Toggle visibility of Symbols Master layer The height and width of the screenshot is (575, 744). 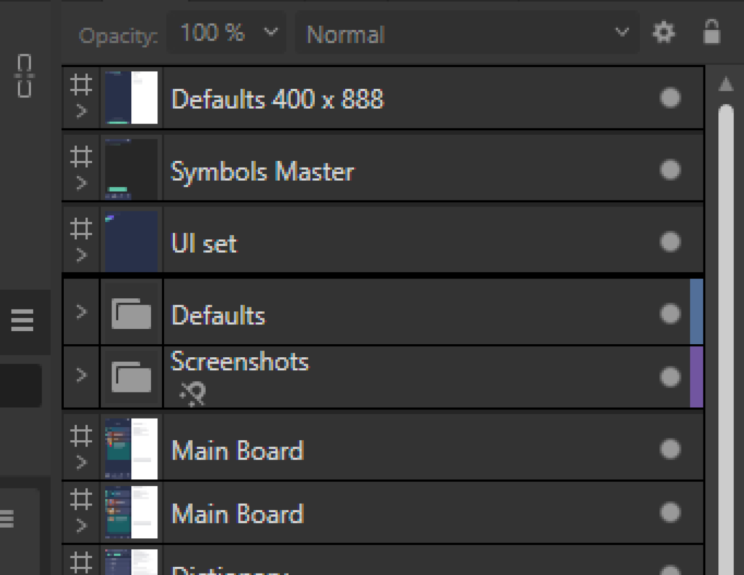(670, 170)
